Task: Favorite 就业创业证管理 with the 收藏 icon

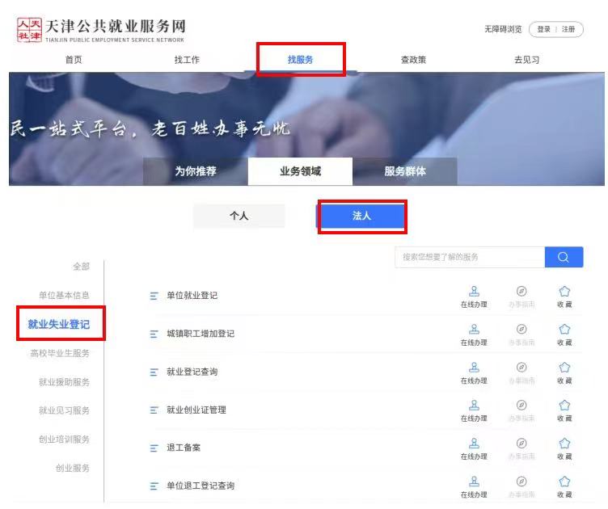Action: [564, 406]
